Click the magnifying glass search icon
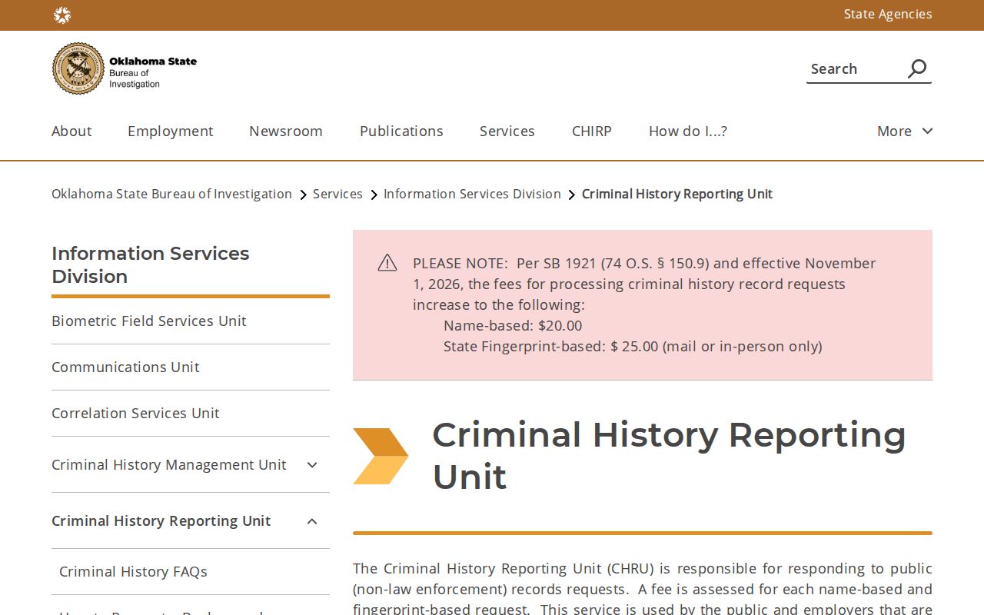 [x=917, y=68]
